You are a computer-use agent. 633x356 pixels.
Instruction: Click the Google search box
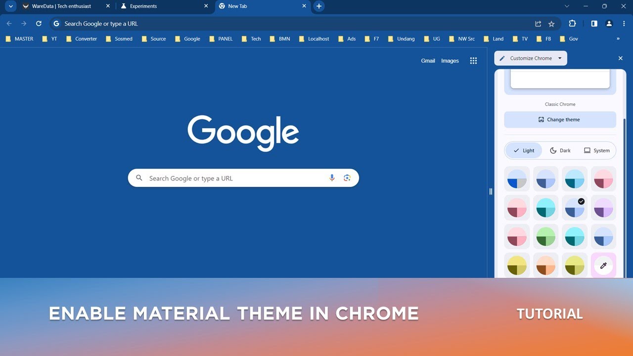point(243,178)
